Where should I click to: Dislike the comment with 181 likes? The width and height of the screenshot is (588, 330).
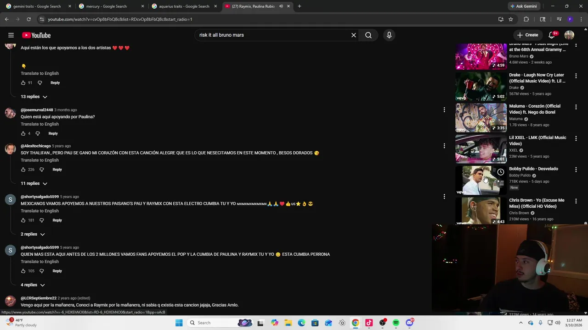[41, 220]
